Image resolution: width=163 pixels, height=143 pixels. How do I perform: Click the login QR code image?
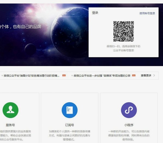123,31
